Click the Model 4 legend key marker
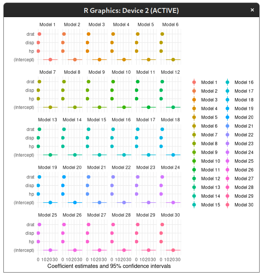Viewport: 263px width, 276px height. 194,108
